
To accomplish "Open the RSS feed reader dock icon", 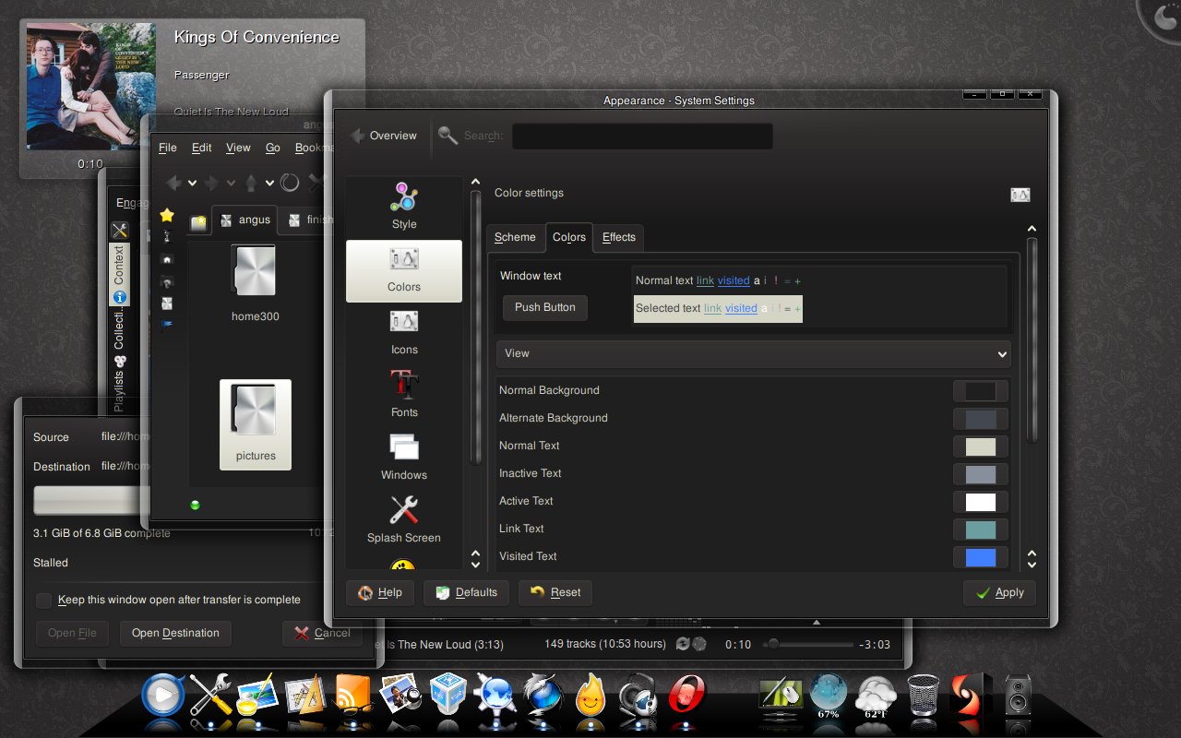I will [x=352, y=695].
